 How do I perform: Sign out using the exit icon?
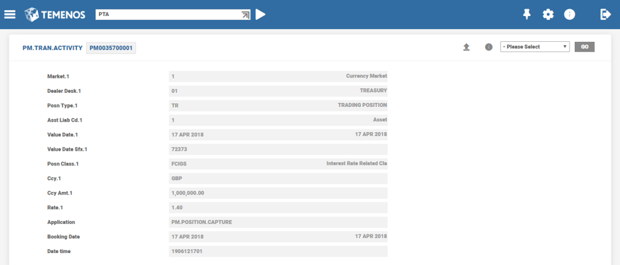click(x=605, y=15)
